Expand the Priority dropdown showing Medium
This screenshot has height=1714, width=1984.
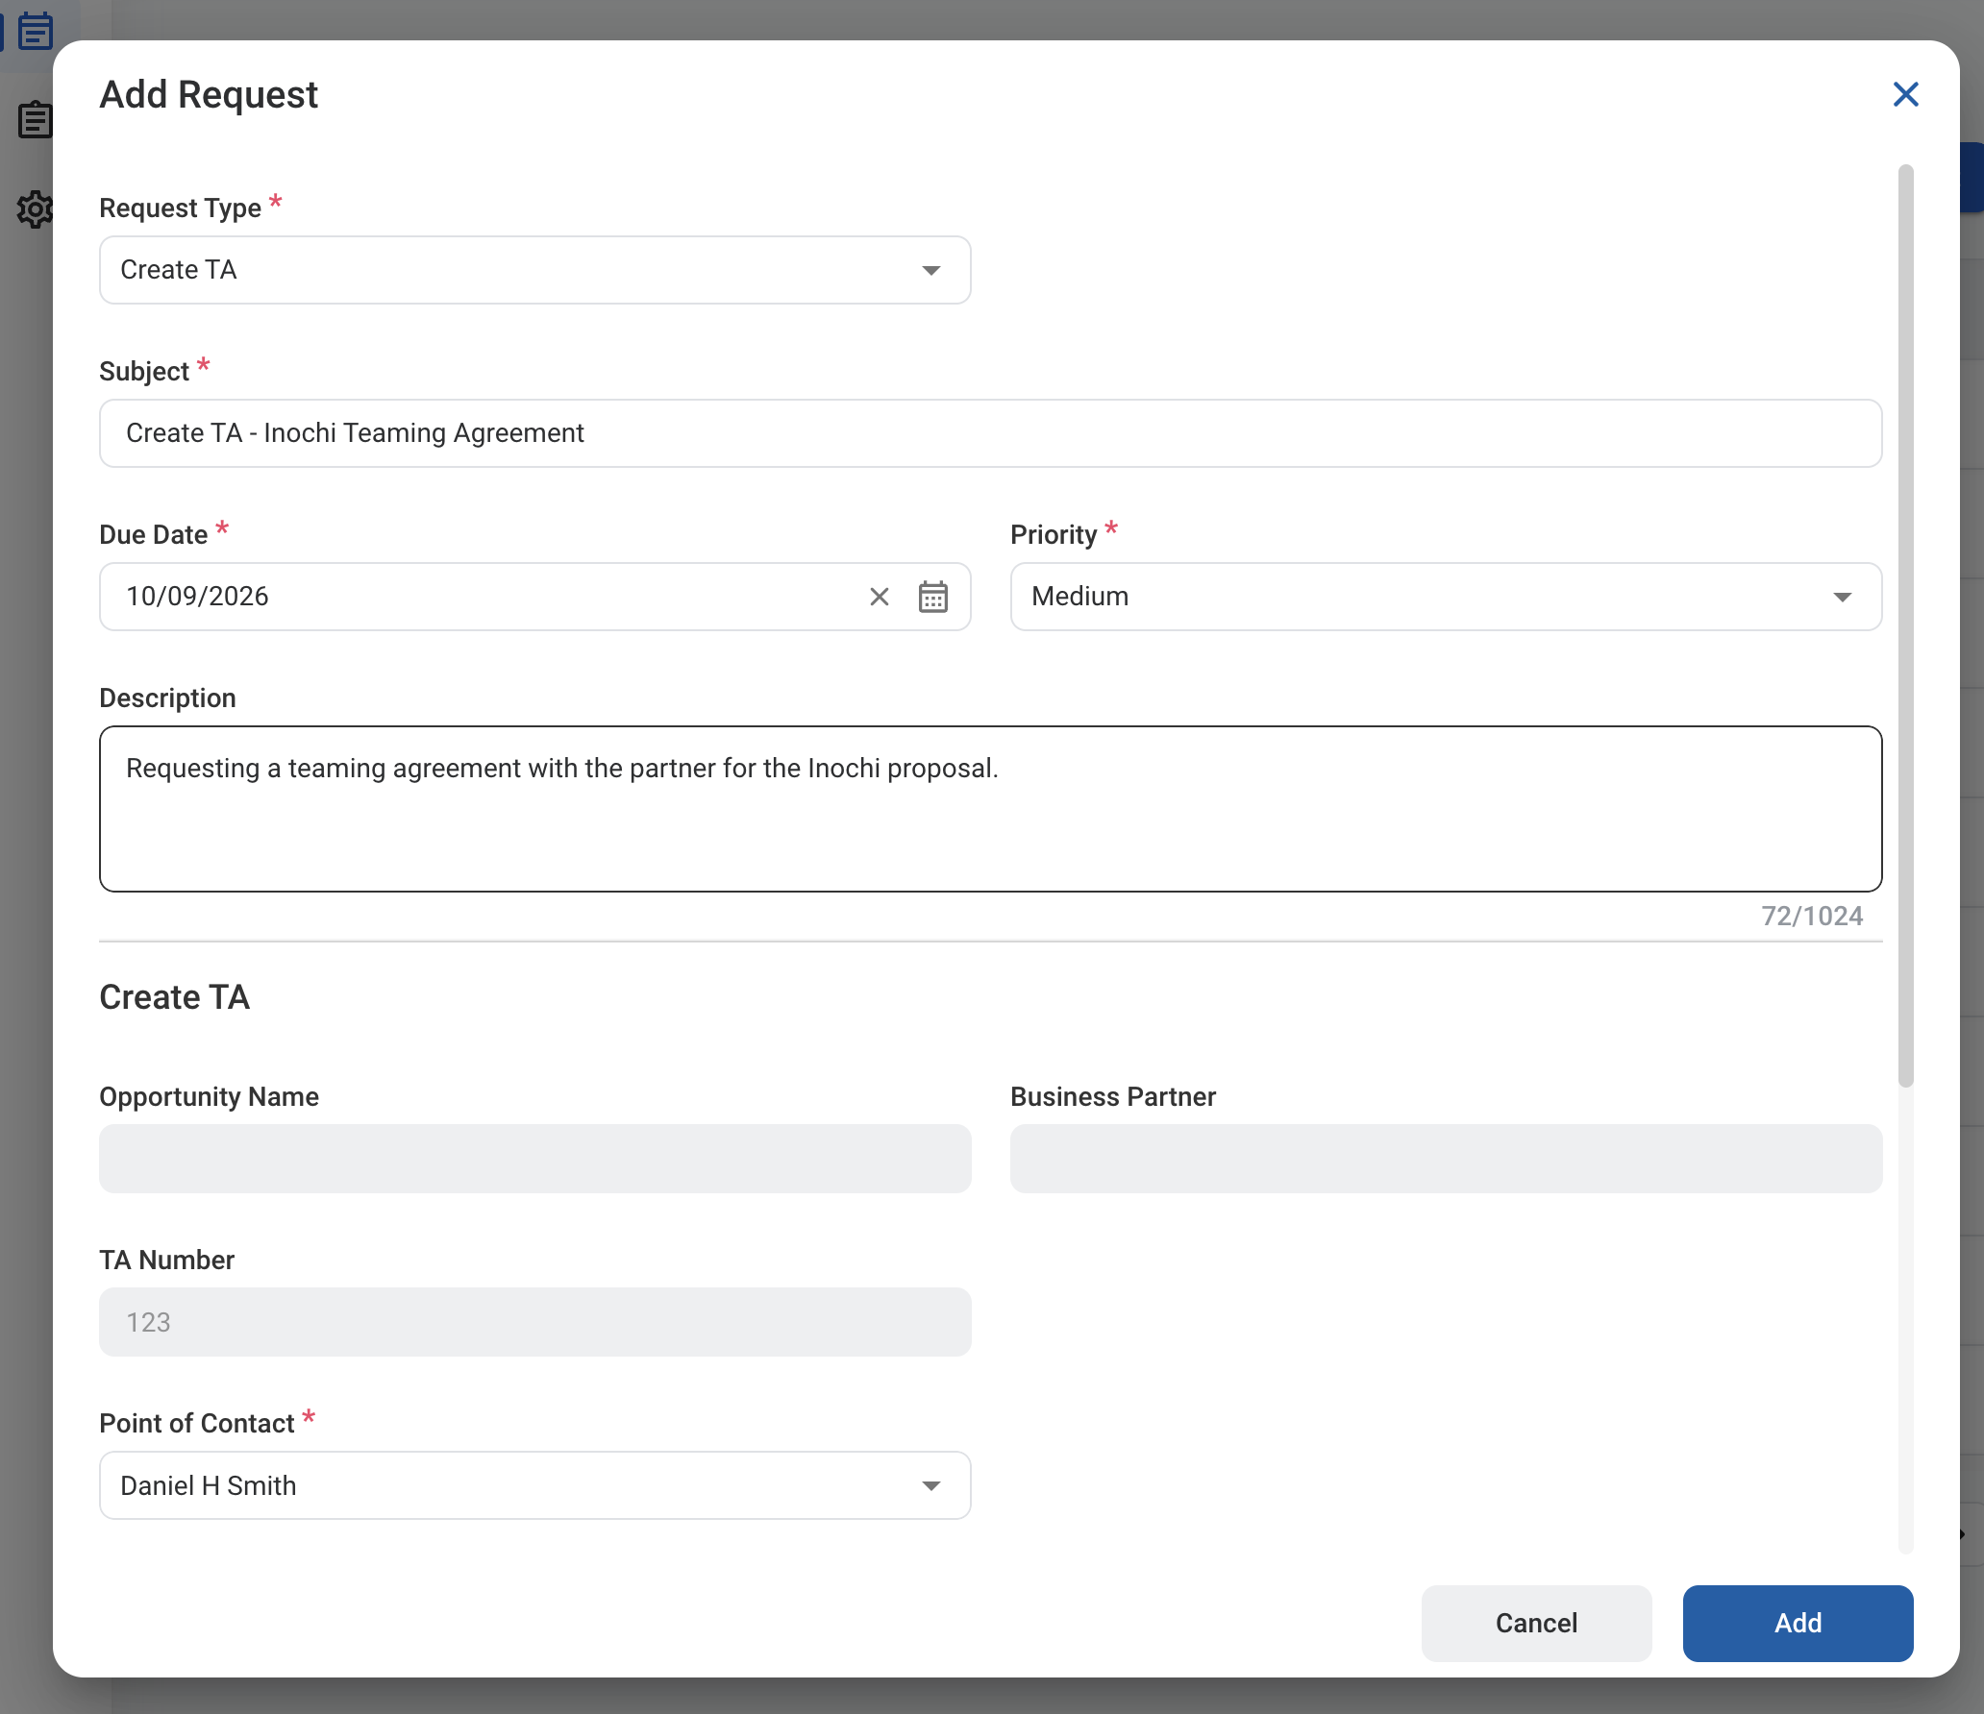(1446, 597)
